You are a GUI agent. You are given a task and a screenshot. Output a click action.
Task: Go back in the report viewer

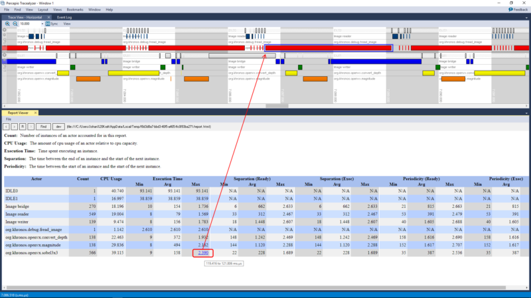coord(7,126)
